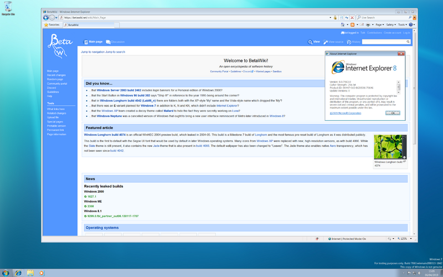Open the Recycle Bin on desktop

[x=7, y=8]
